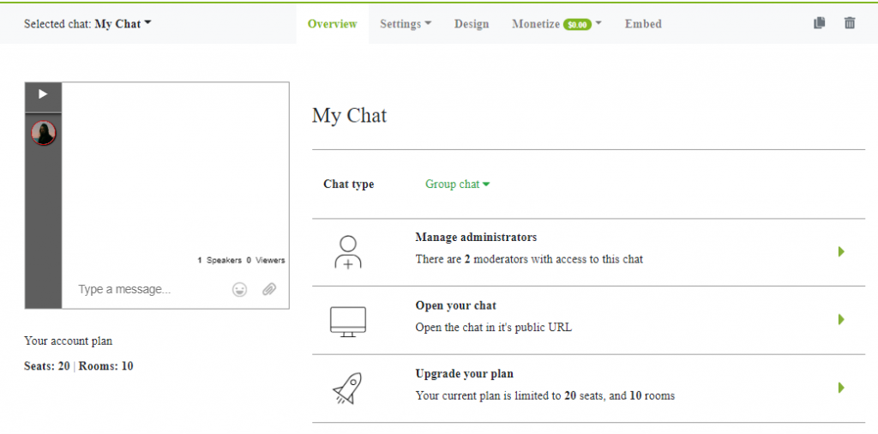878x434 pixels.
Task: Switch to the Embed tab
Action: click(x=643, y=24)
